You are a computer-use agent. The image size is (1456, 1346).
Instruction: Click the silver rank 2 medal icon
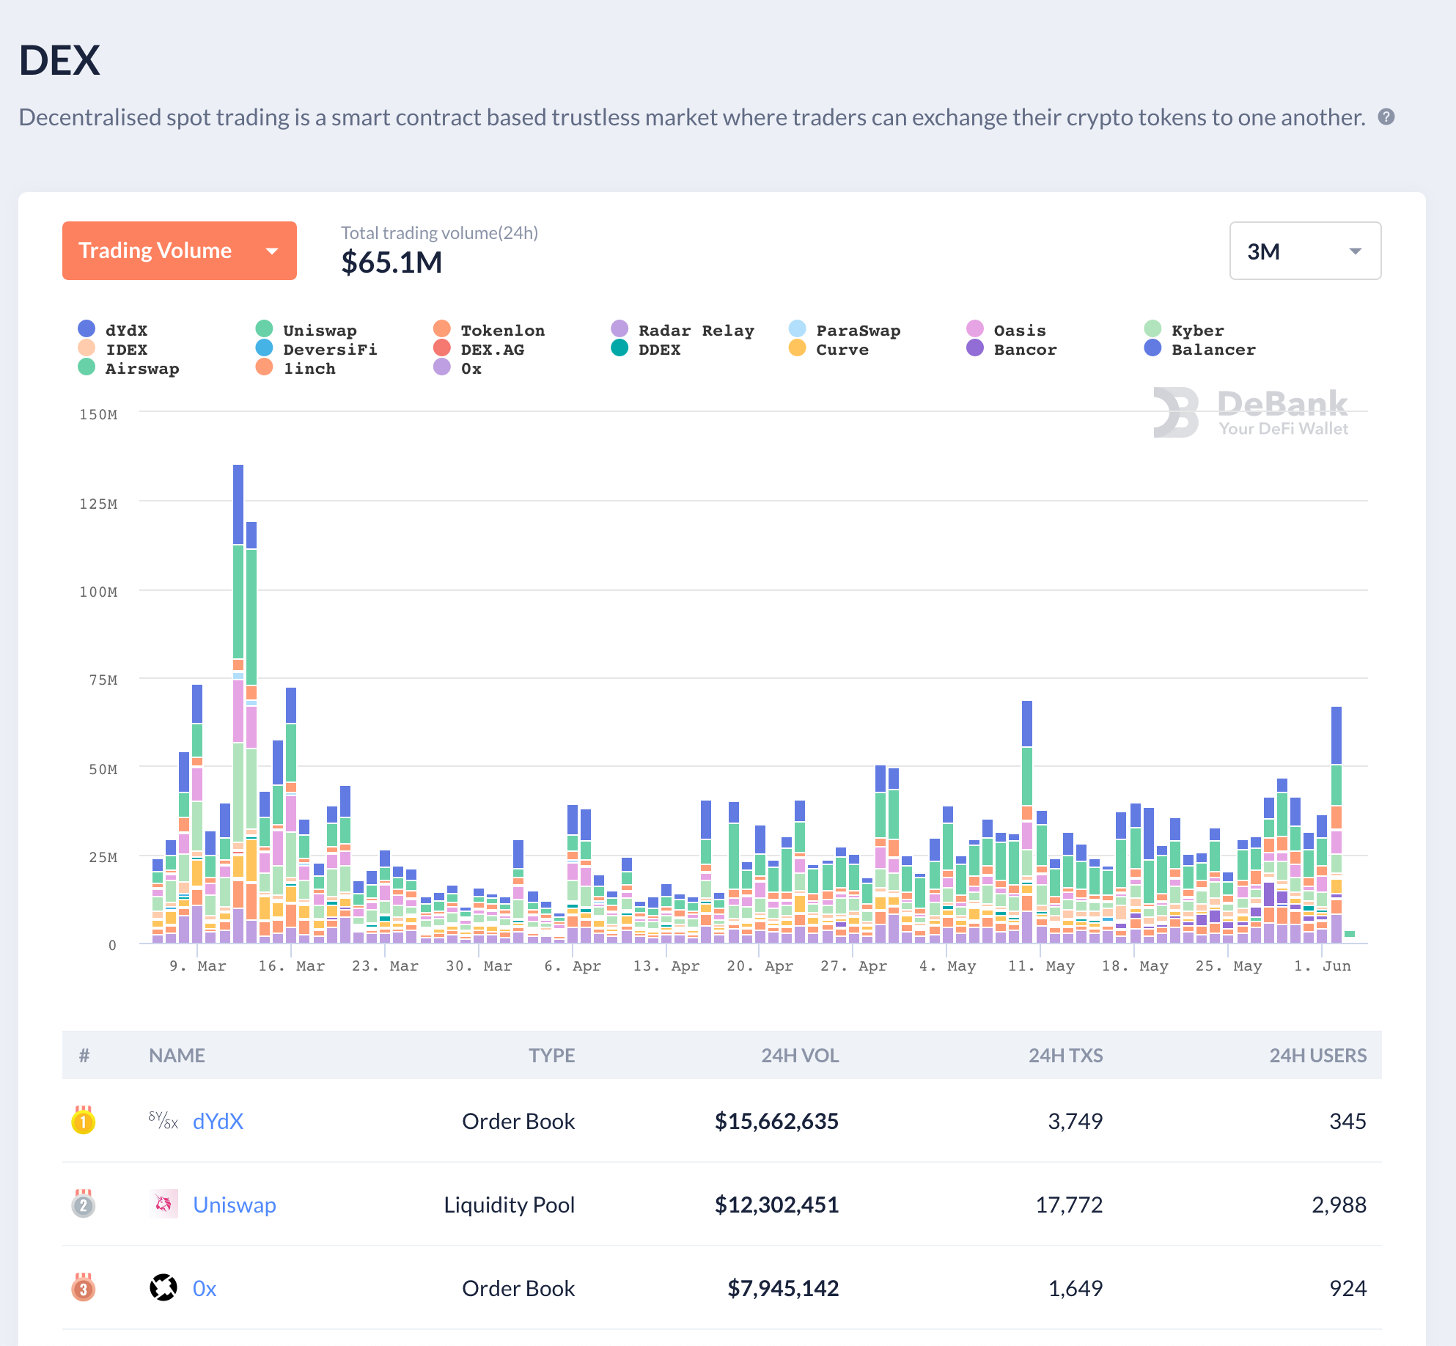coord(84,1204)
